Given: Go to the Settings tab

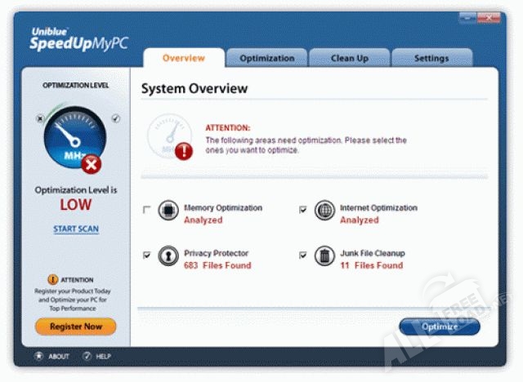Looking at the screenshot, I should click(431, 58).
